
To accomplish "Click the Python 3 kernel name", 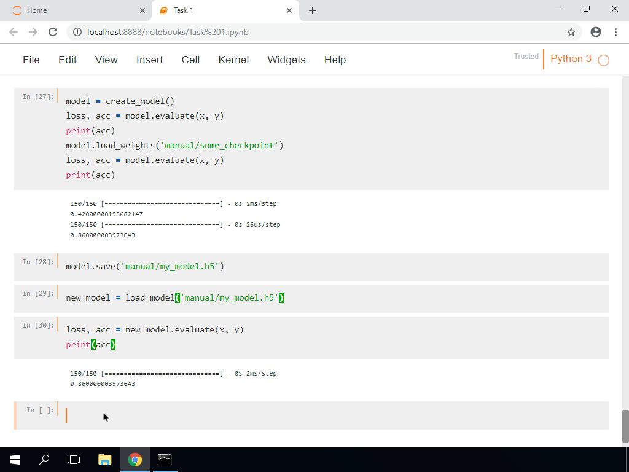I will (x=571, y=58).
